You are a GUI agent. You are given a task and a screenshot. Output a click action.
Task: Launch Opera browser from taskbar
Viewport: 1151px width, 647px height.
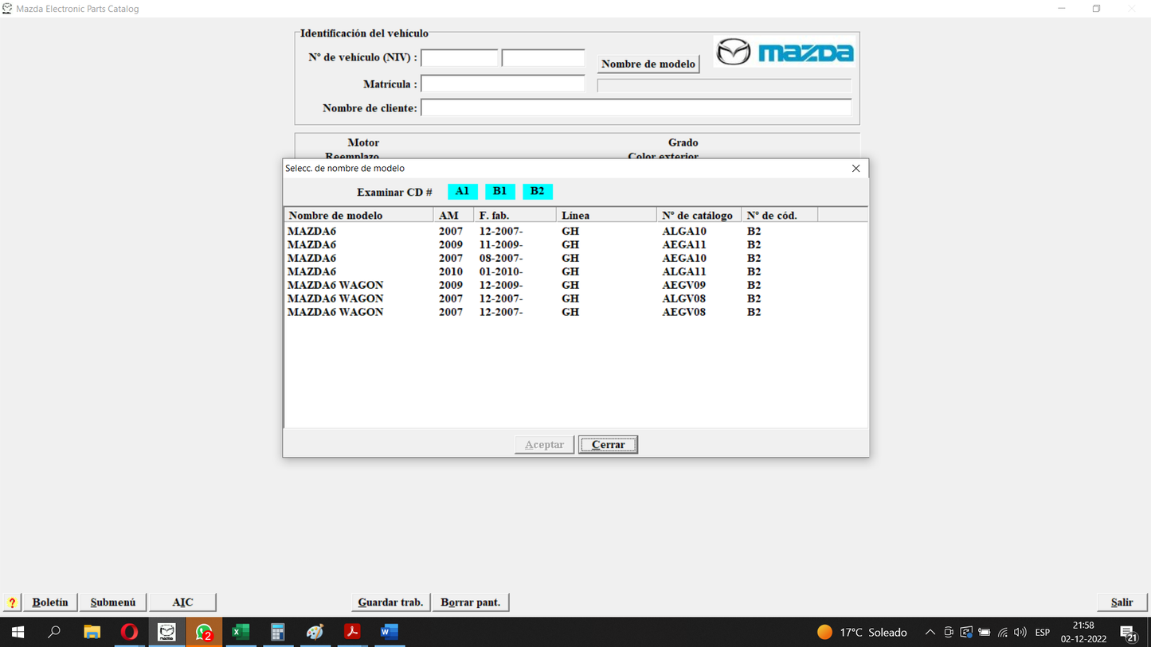point(129,632)
